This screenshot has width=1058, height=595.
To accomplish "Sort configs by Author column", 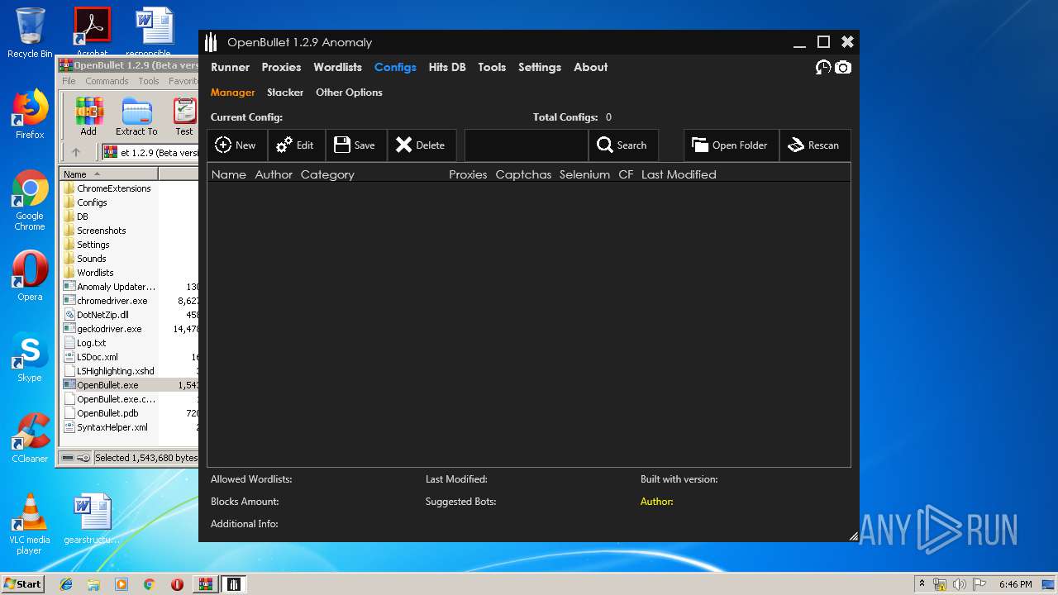I will (274, 174).
